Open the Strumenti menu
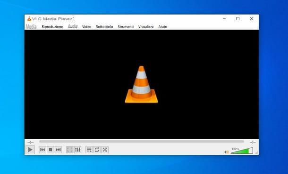 [126, 27]
